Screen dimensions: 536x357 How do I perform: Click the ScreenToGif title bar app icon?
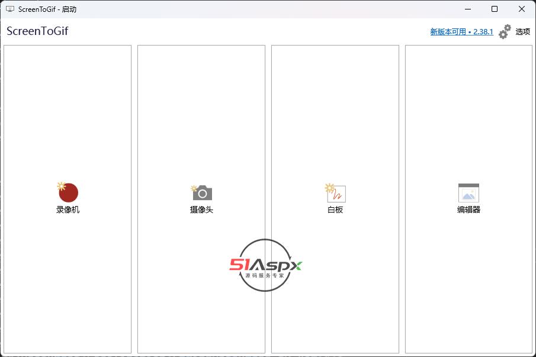(x=10, y=9)
